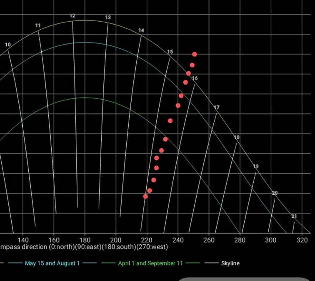Click the 280 tick on the compass axis
This screenshot has width=315, height=281.
240,240
